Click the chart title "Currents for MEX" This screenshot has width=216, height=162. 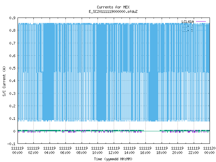pyautogui.click(x=113, y=7)
